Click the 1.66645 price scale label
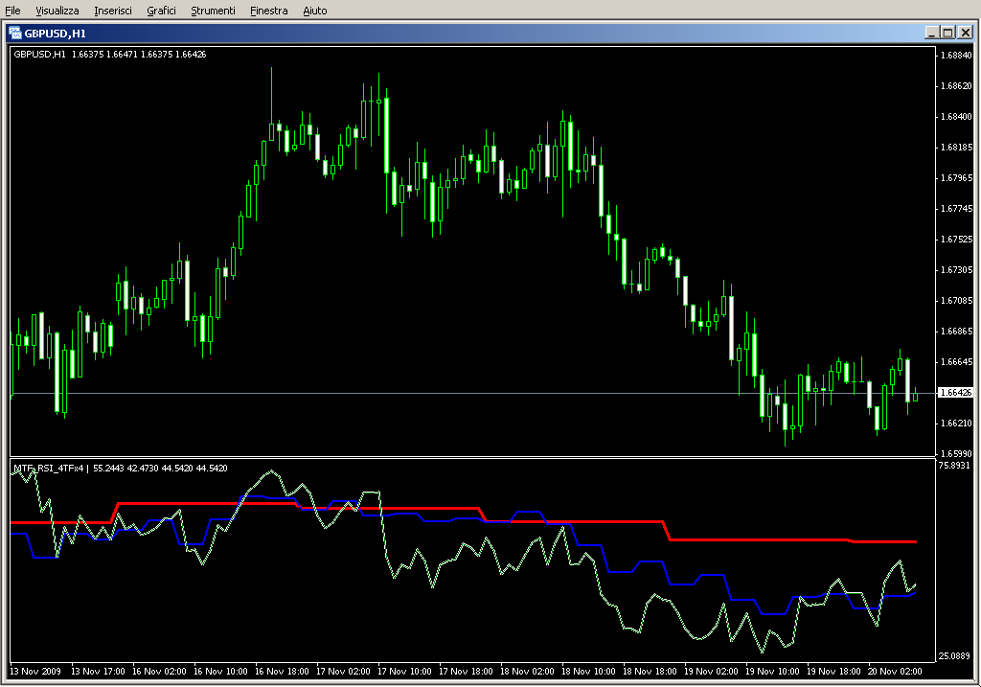 pos(956,361)
